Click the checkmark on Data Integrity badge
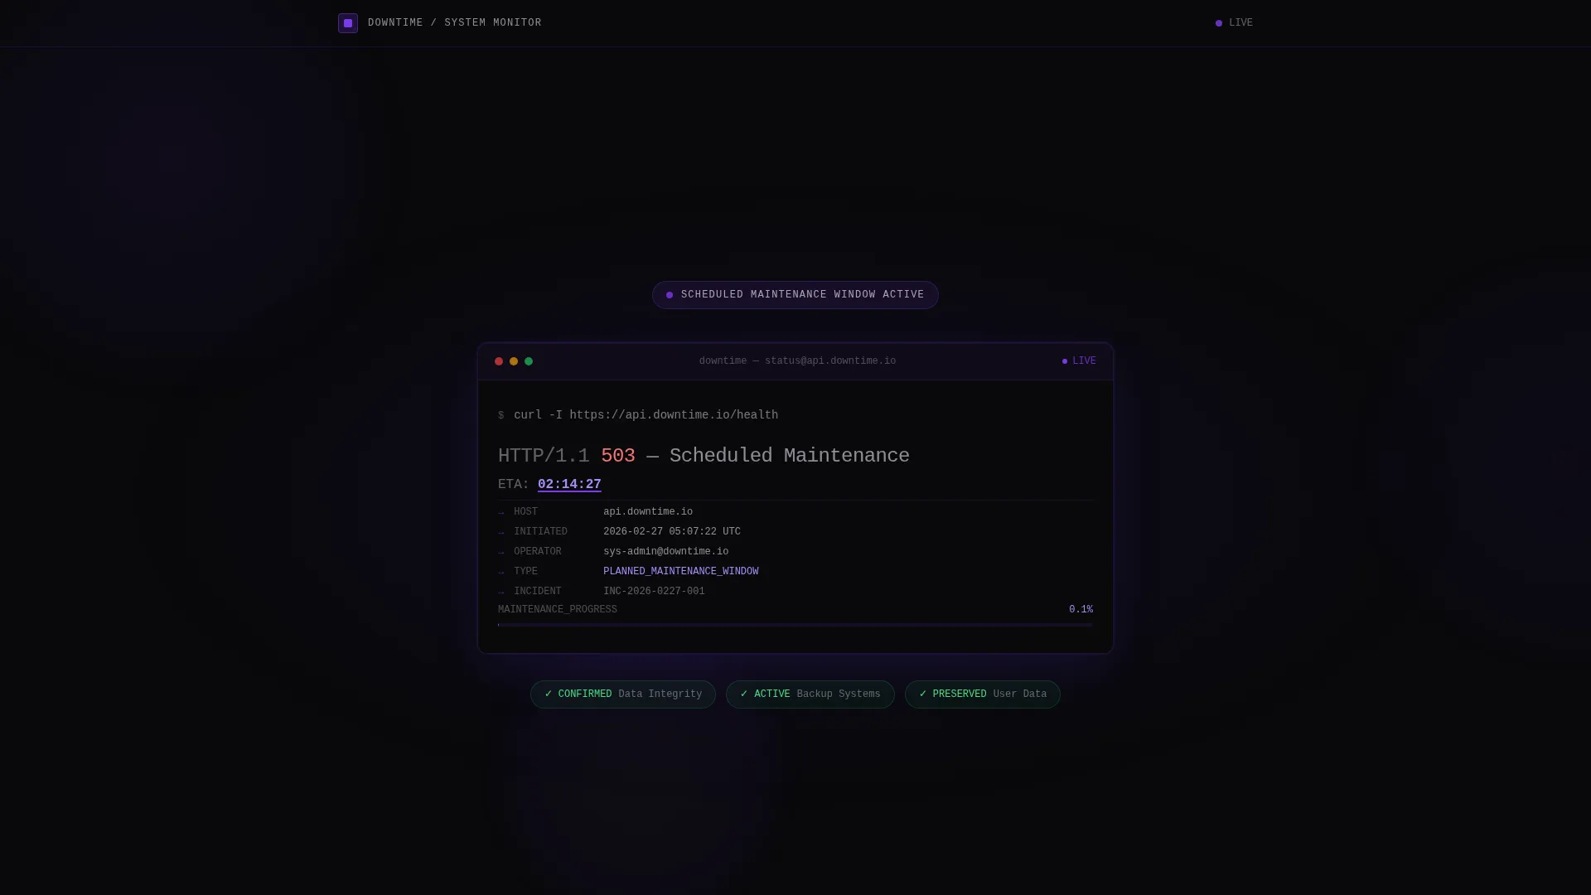The width and height of the screenshot is (1591, 895). click(x=549, y=694)
